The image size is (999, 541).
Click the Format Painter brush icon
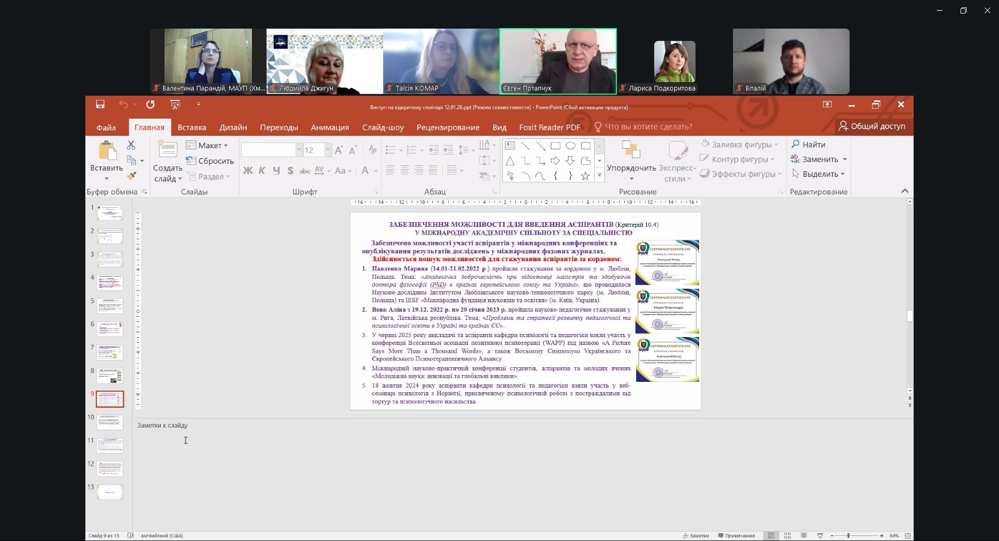(132, 176)
